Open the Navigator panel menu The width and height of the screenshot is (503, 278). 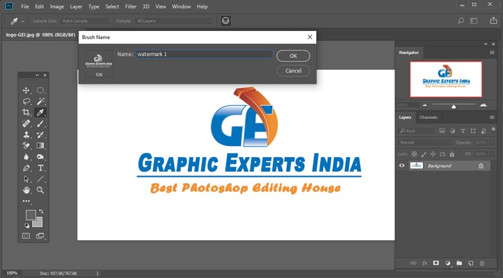tap(492, 52)
